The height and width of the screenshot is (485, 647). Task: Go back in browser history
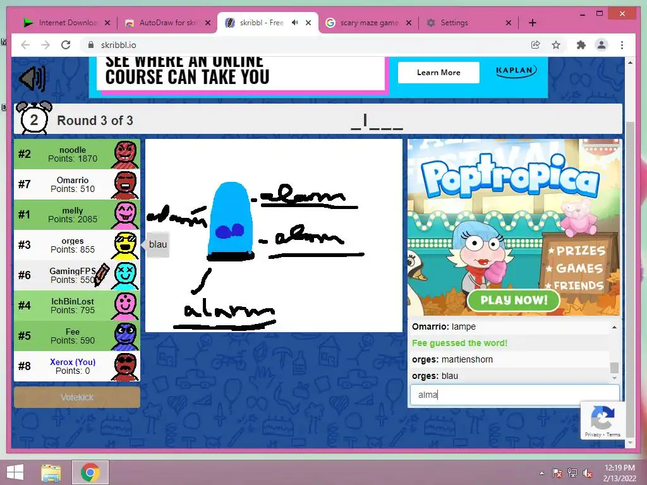pyautogui.click(x=25, y=45)
